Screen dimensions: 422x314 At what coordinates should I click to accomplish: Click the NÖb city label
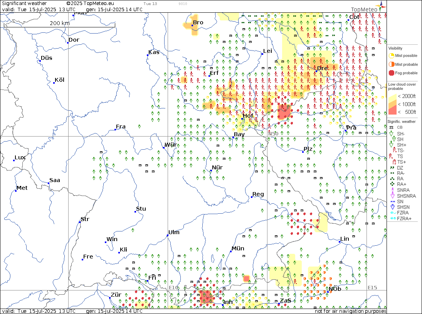(x=335, y=289)
